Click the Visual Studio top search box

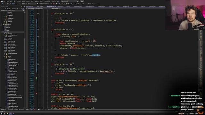(70, 1)
